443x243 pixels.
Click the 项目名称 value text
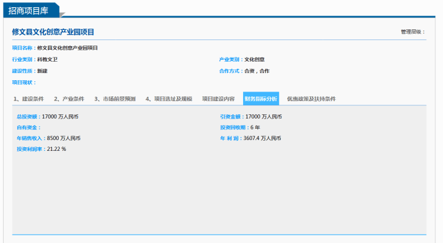pyautogui.click(x=67, y=48)
